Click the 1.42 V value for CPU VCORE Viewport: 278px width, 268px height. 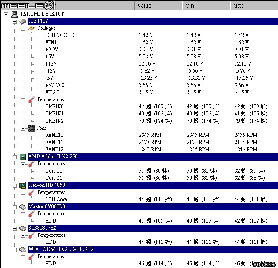(146, 35)
